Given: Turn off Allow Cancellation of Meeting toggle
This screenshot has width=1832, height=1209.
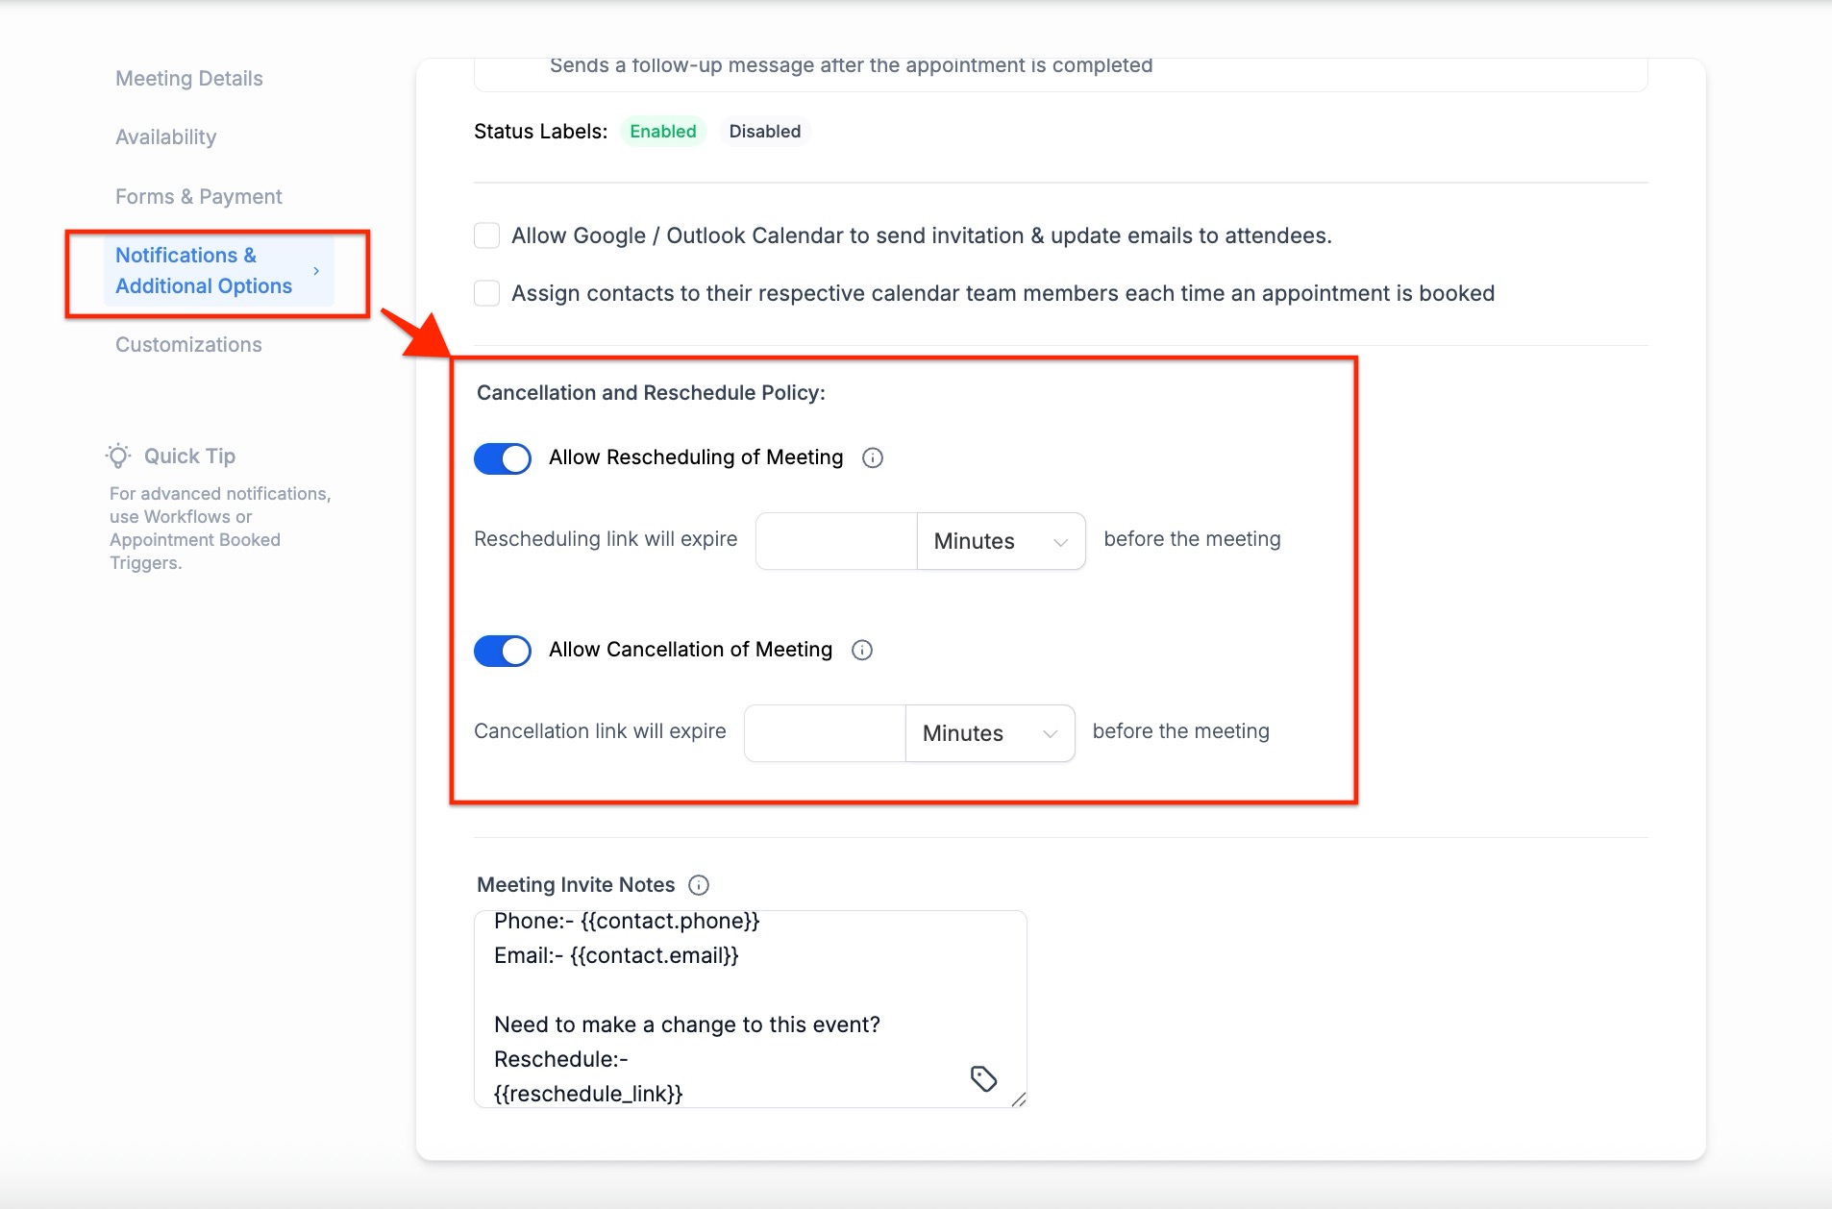Looking at the screenshot, I should (x=503, y=651).
